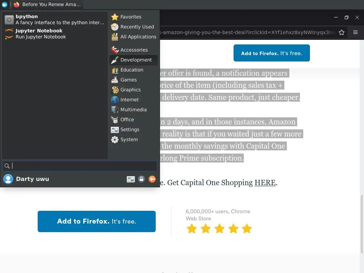Click the fifth gold rating star
The width and height of the screenshot is (364, 273).
[x=247, y=229]
